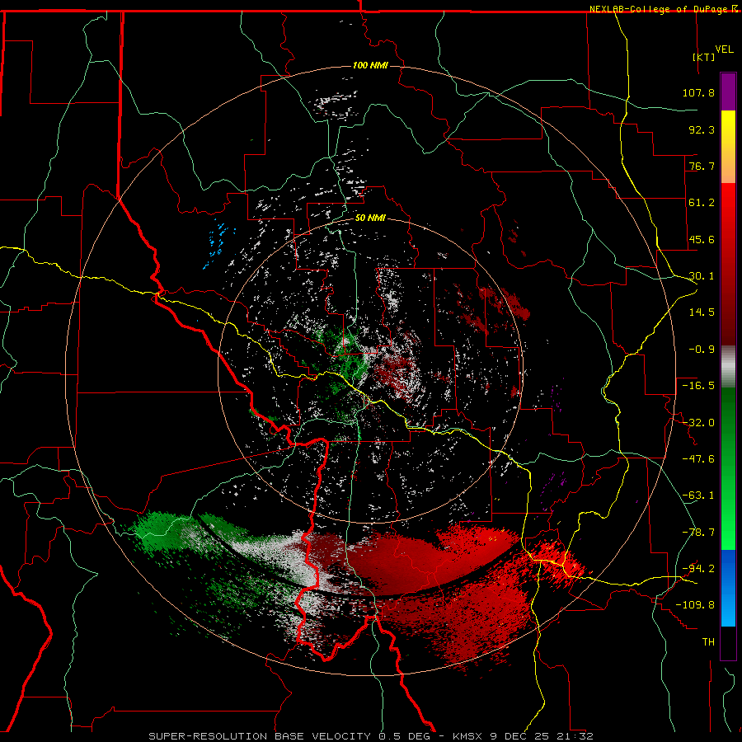Select the -78.7 velocity scale value
This screenshot has width=742, height=742.
tap(698, 533)
